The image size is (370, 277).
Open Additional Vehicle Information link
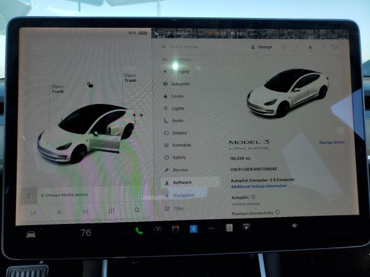(258, 186)
